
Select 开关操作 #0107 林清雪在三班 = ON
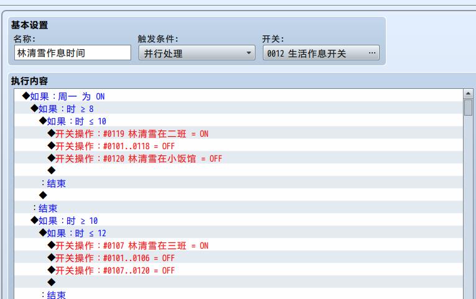238,246
